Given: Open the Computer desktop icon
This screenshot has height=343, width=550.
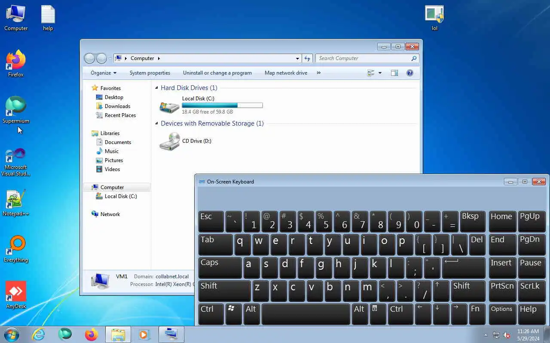Looking at the screenshot, I should [16, 18].
